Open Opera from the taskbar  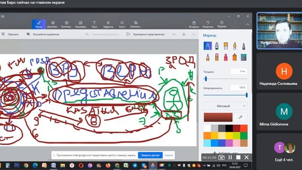click(x=81, y=165)
